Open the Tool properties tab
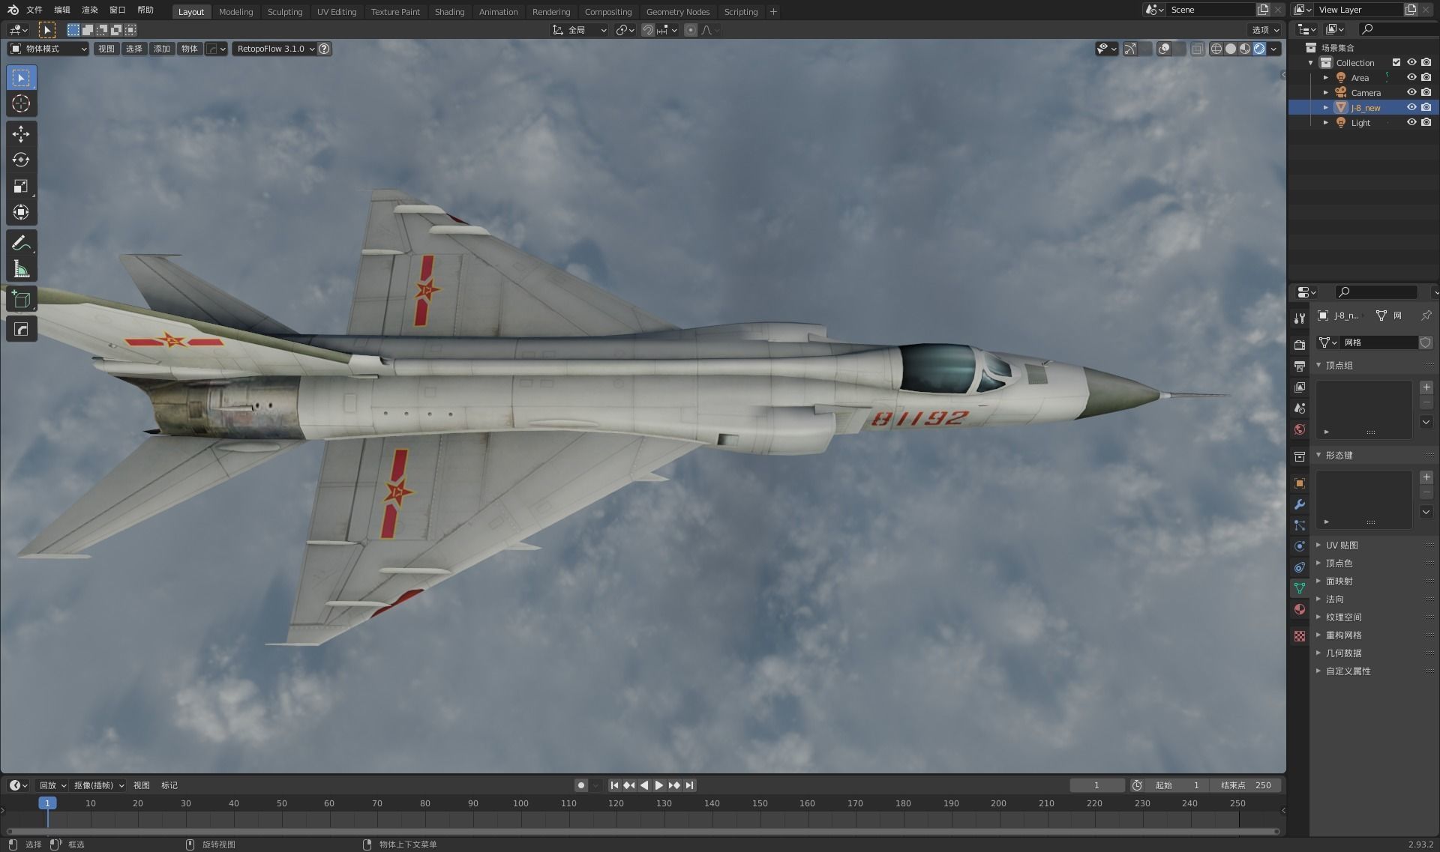 (1300, 318)
